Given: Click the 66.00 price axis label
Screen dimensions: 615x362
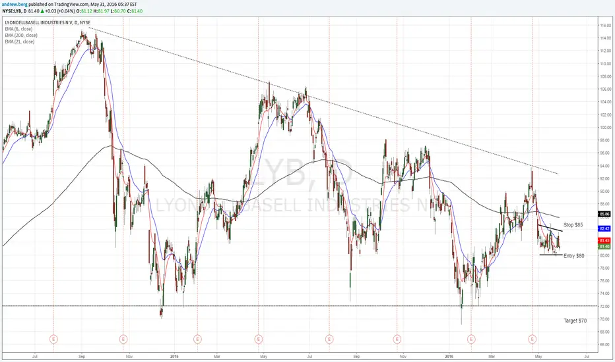Looking at the screenshot, I should click(605, 344).
